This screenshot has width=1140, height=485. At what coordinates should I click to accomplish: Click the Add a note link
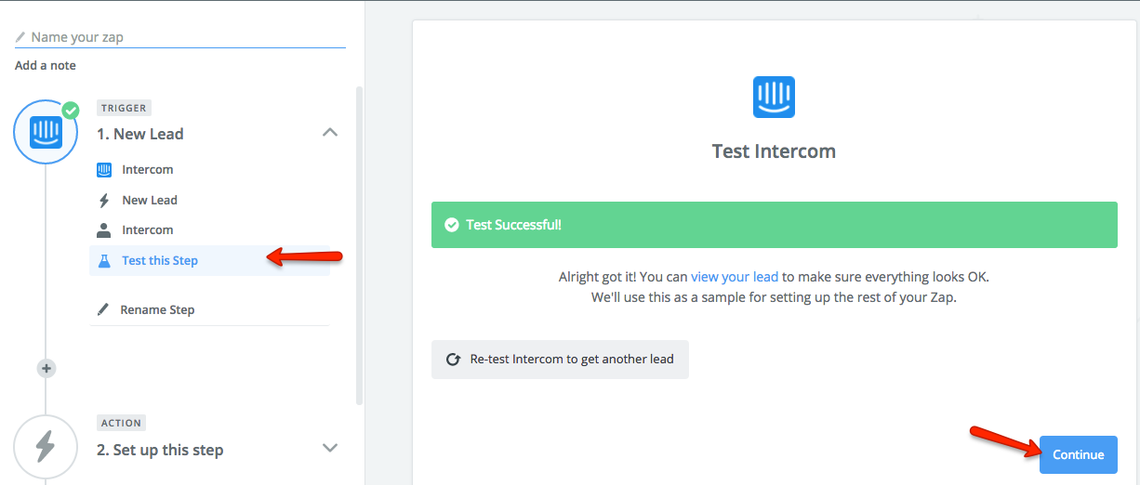[x=46, y=65]
